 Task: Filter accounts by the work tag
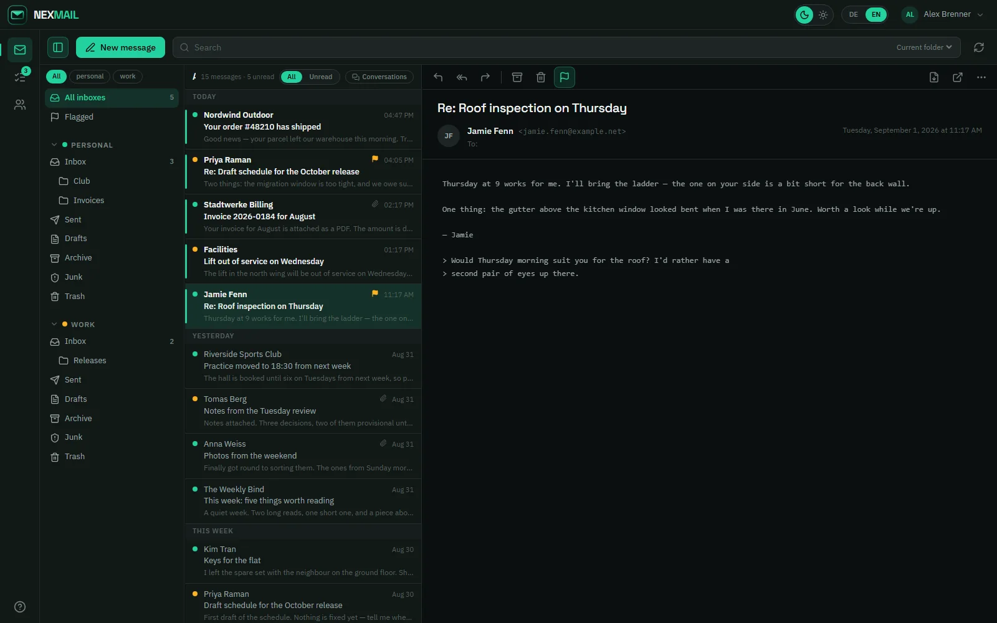pos(128,77)
